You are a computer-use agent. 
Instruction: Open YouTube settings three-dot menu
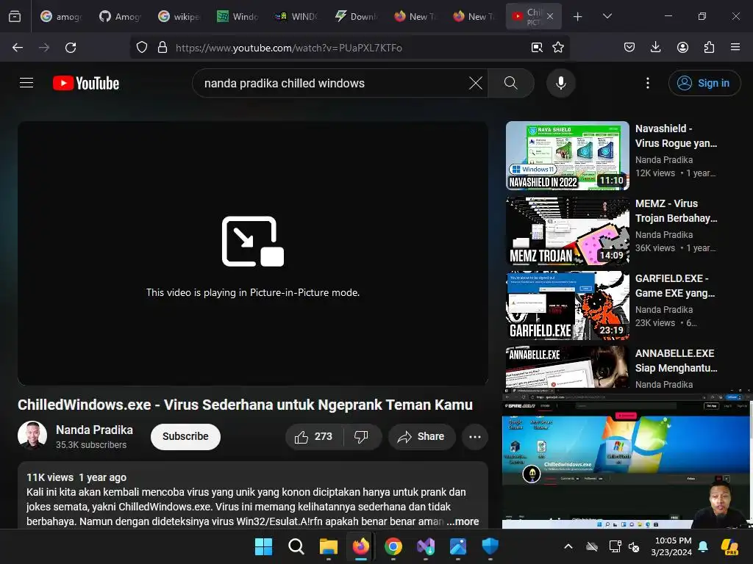click(x=648, y=83)
